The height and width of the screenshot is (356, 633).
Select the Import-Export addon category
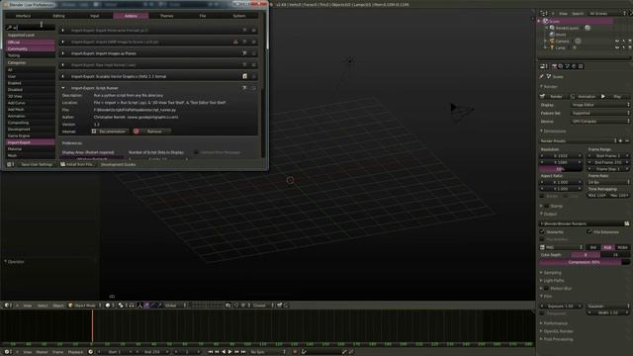31,142
